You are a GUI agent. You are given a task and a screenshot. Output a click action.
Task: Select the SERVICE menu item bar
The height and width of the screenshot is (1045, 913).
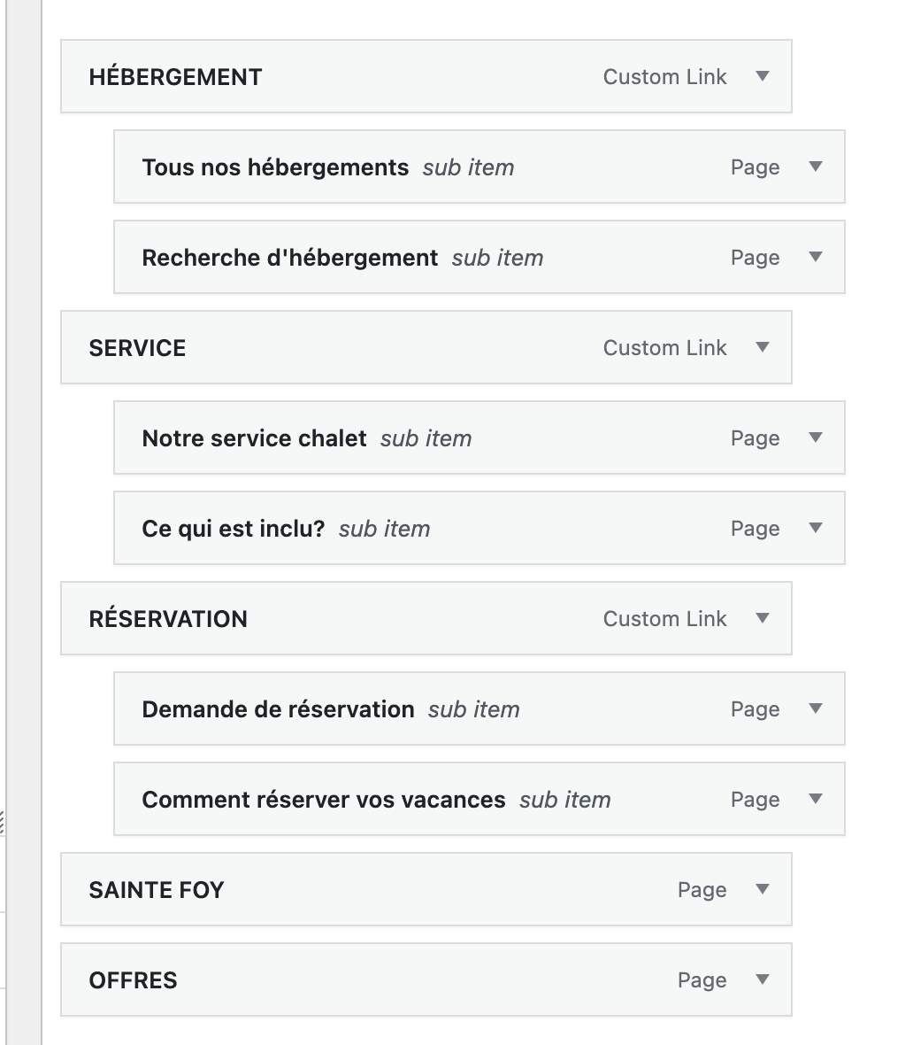point(426,347)
